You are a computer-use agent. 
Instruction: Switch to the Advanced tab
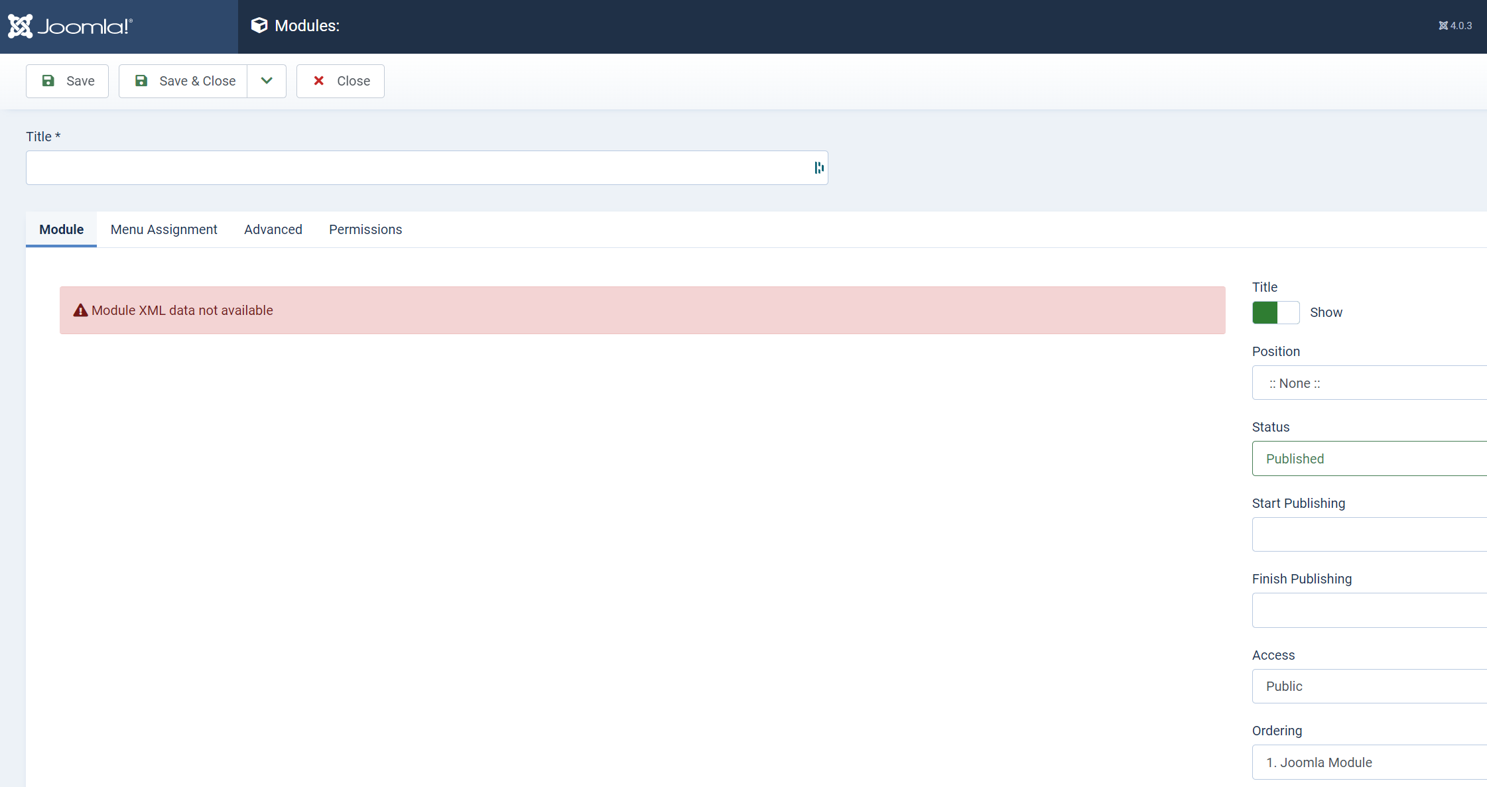pos(273,229)
